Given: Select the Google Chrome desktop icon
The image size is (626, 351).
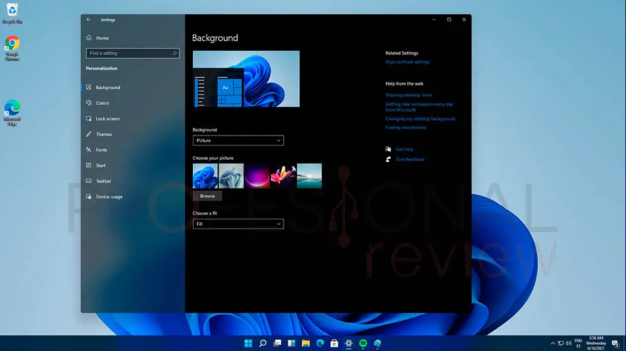Looking at the screenshot, I should point(13,49).
